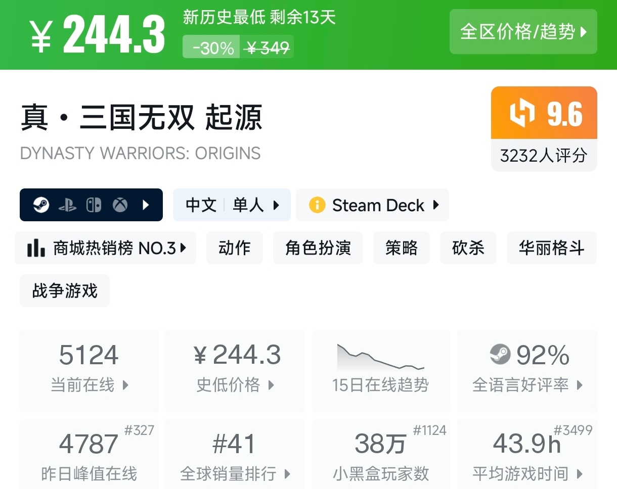Click the Xiaoheihe logo in the 9.6 rating badge

pyautogui.click(x=522, y=113)
